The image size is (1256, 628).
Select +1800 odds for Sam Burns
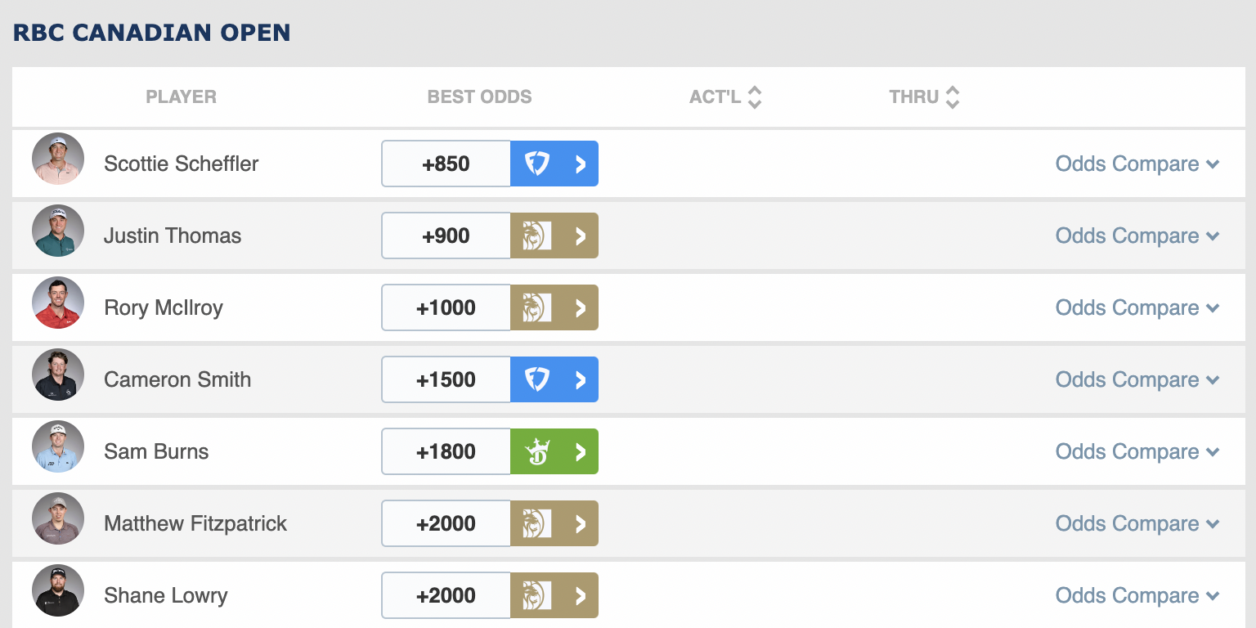pyautogui.click(x=446, y=451)
